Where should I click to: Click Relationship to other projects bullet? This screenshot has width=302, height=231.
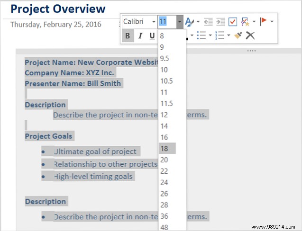click(106, 164)
